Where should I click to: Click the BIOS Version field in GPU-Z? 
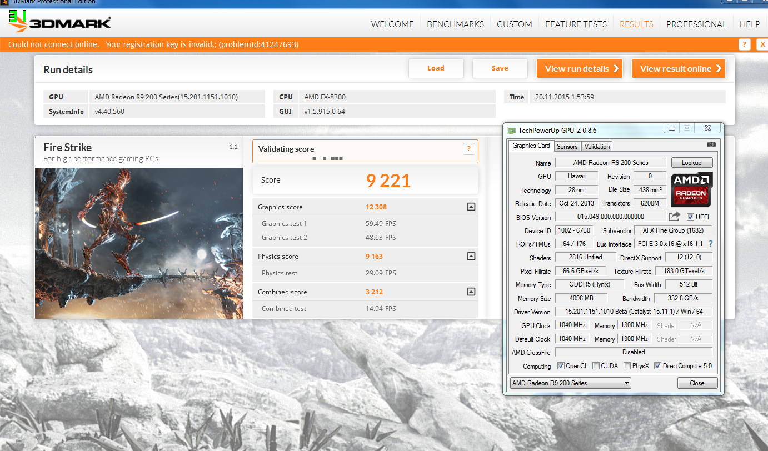tap(610, 217)
